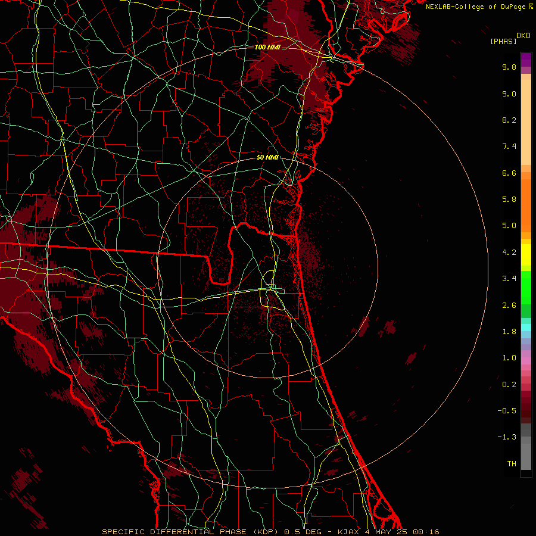This screenshot has width=536, height=536.
Task: Click the 4 MAY 25 00:16 timestamp
Action: (x=403, y=532)
